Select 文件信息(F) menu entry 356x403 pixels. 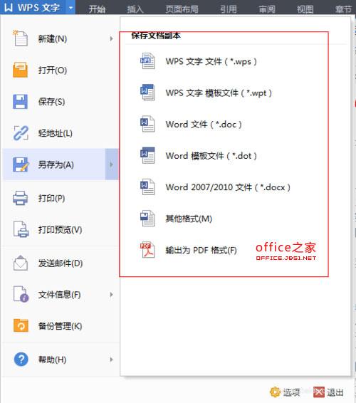(x=61, y=295)
